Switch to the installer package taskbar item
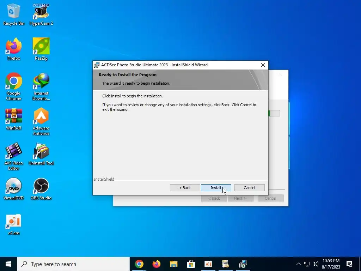Screen dimensions: 361x271 point(225,264)
